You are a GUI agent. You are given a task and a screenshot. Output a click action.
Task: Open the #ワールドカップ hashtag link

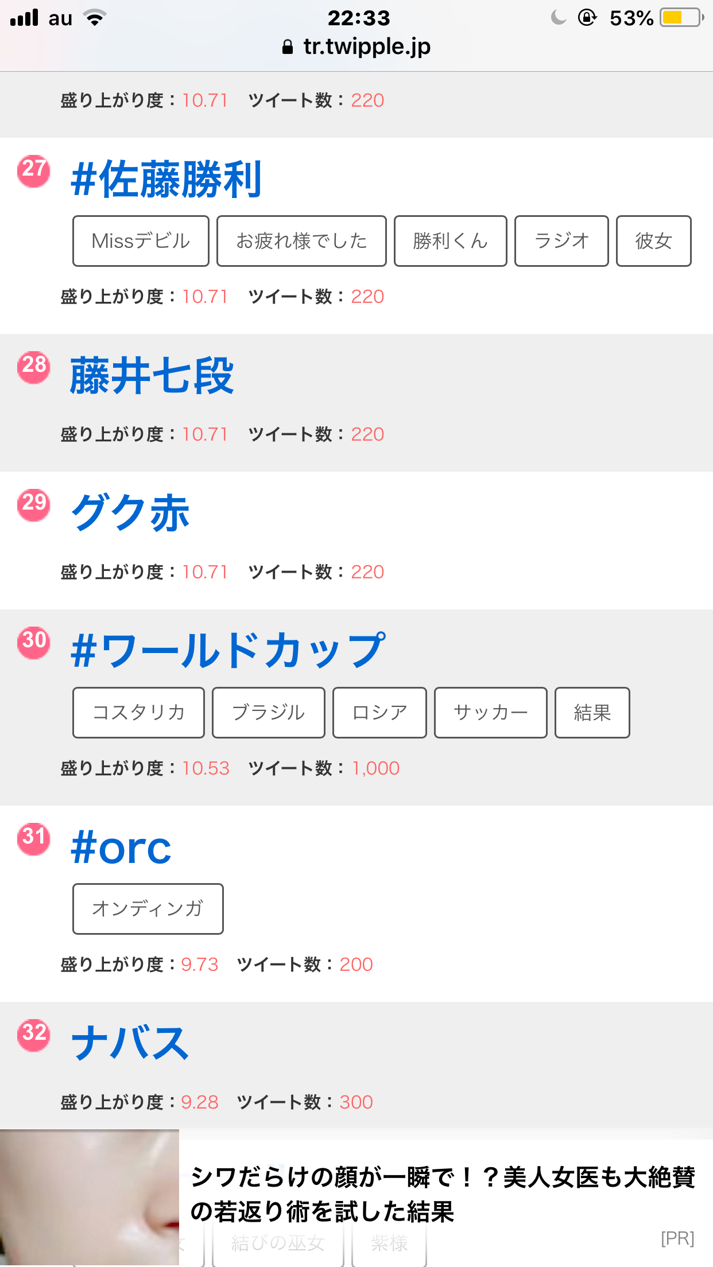[228, 651]
